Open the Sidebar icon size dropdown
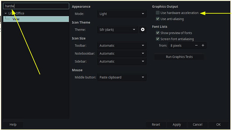 tap(122, 61)
